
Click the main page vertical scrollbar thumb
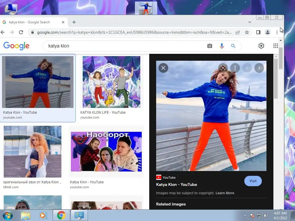tap(281, 58)
